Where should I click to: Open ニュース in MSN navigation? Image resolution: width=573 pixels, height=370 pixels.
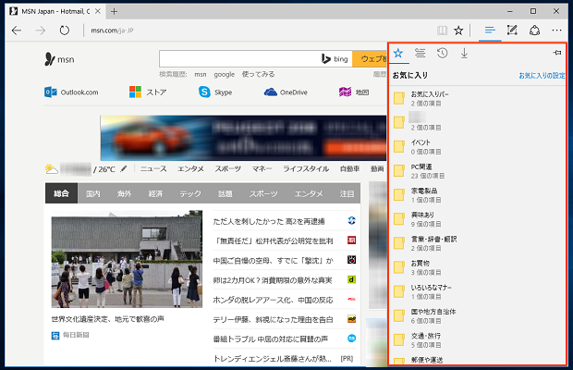coord(153,169)
